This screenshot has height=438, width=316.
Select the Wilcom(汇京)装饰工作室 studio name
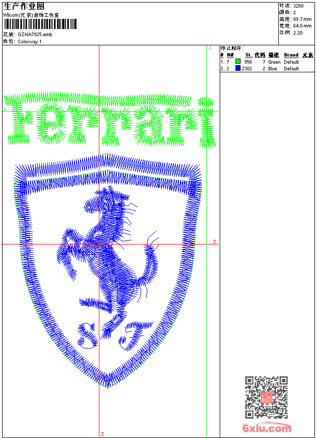(x=31, y=15)
